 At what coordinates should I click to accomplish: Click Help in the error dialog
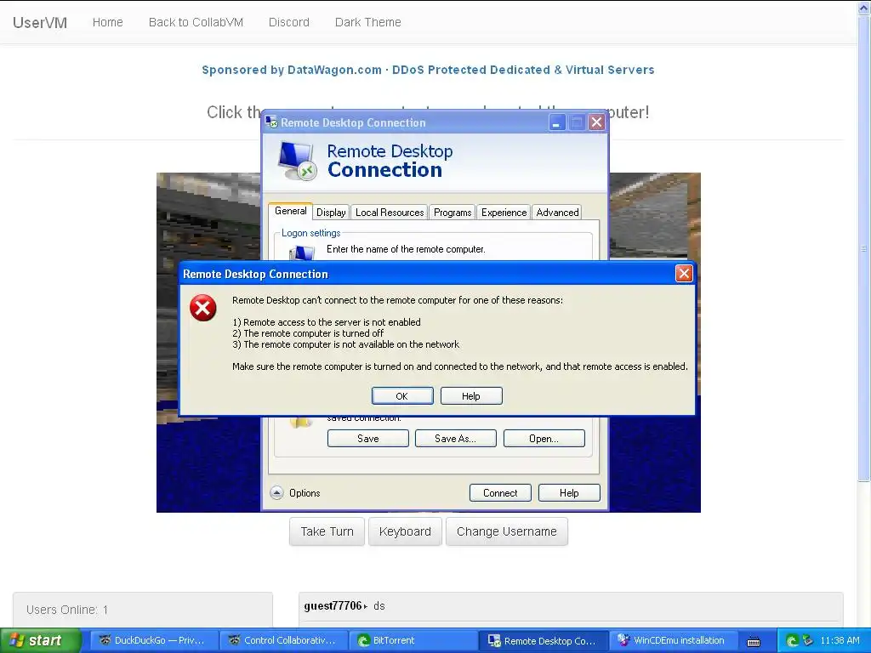coord(471,396)
